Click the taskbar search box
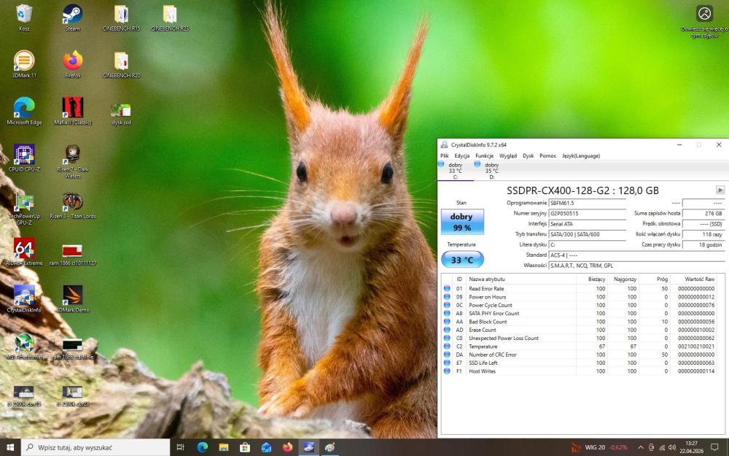The height and width of the screenshot is (456, 729). click(x=95, y=447)
